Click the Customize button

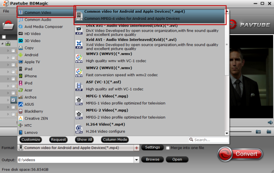(x=31, y=140)
